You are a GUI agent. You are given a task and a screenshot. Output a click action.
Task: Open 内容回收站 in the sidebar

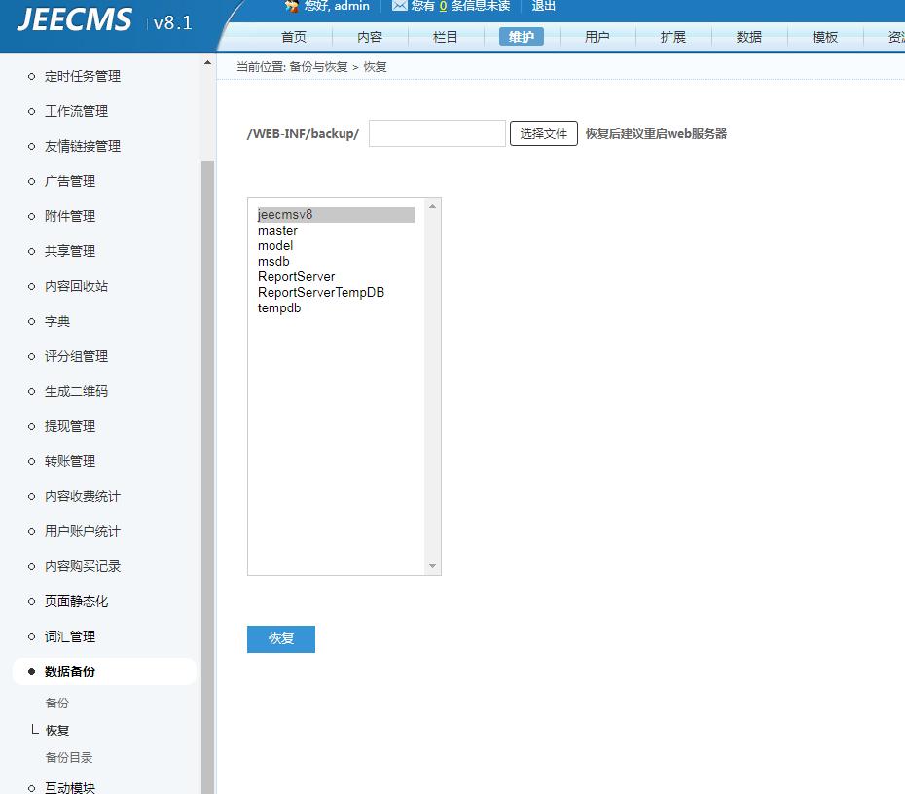pos(76,286)
